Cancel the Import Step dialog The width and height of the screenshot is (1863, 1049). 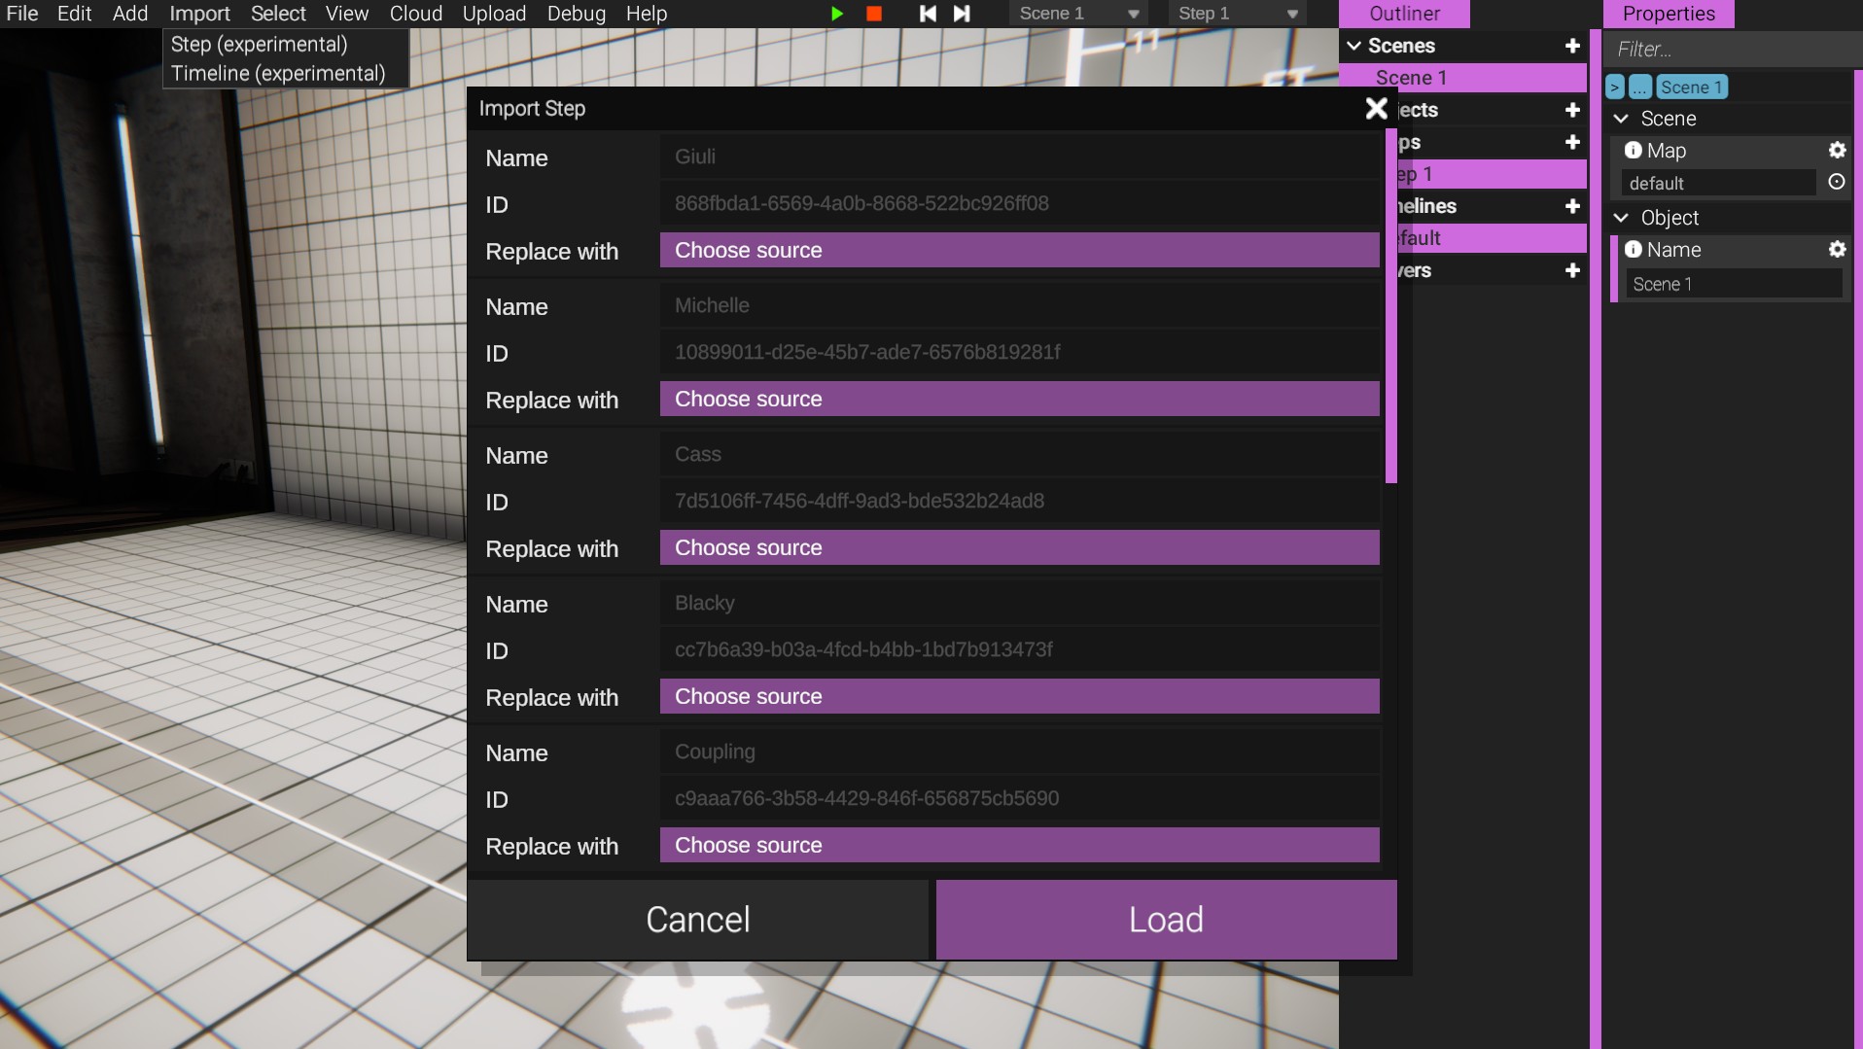point(698,920)
